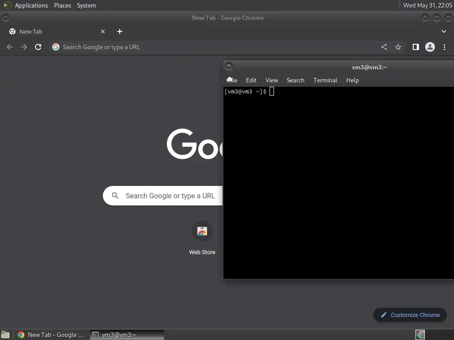Image resolution: width=454 pixels, height=340 pixels.
Task: Open the terminal Search menu
Action: [295, 81]
